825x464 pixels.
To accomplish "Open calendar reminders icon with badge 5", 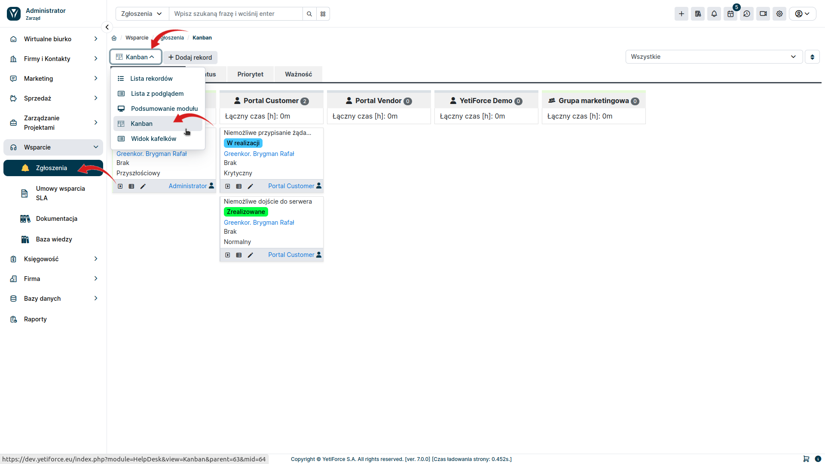I will click(x=730, y=14).
